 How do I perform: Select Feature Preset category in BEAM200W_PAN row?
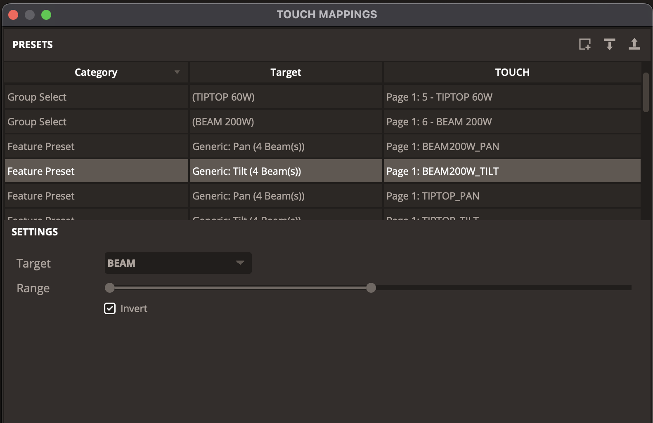pyautogui.click(x=96, y=146)
